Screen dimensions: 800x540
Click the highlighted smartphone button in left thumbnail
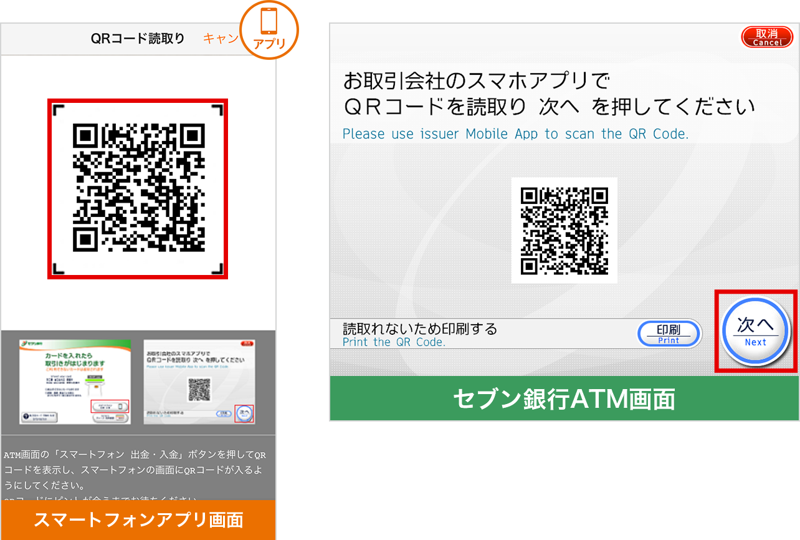tap(110, 406)
